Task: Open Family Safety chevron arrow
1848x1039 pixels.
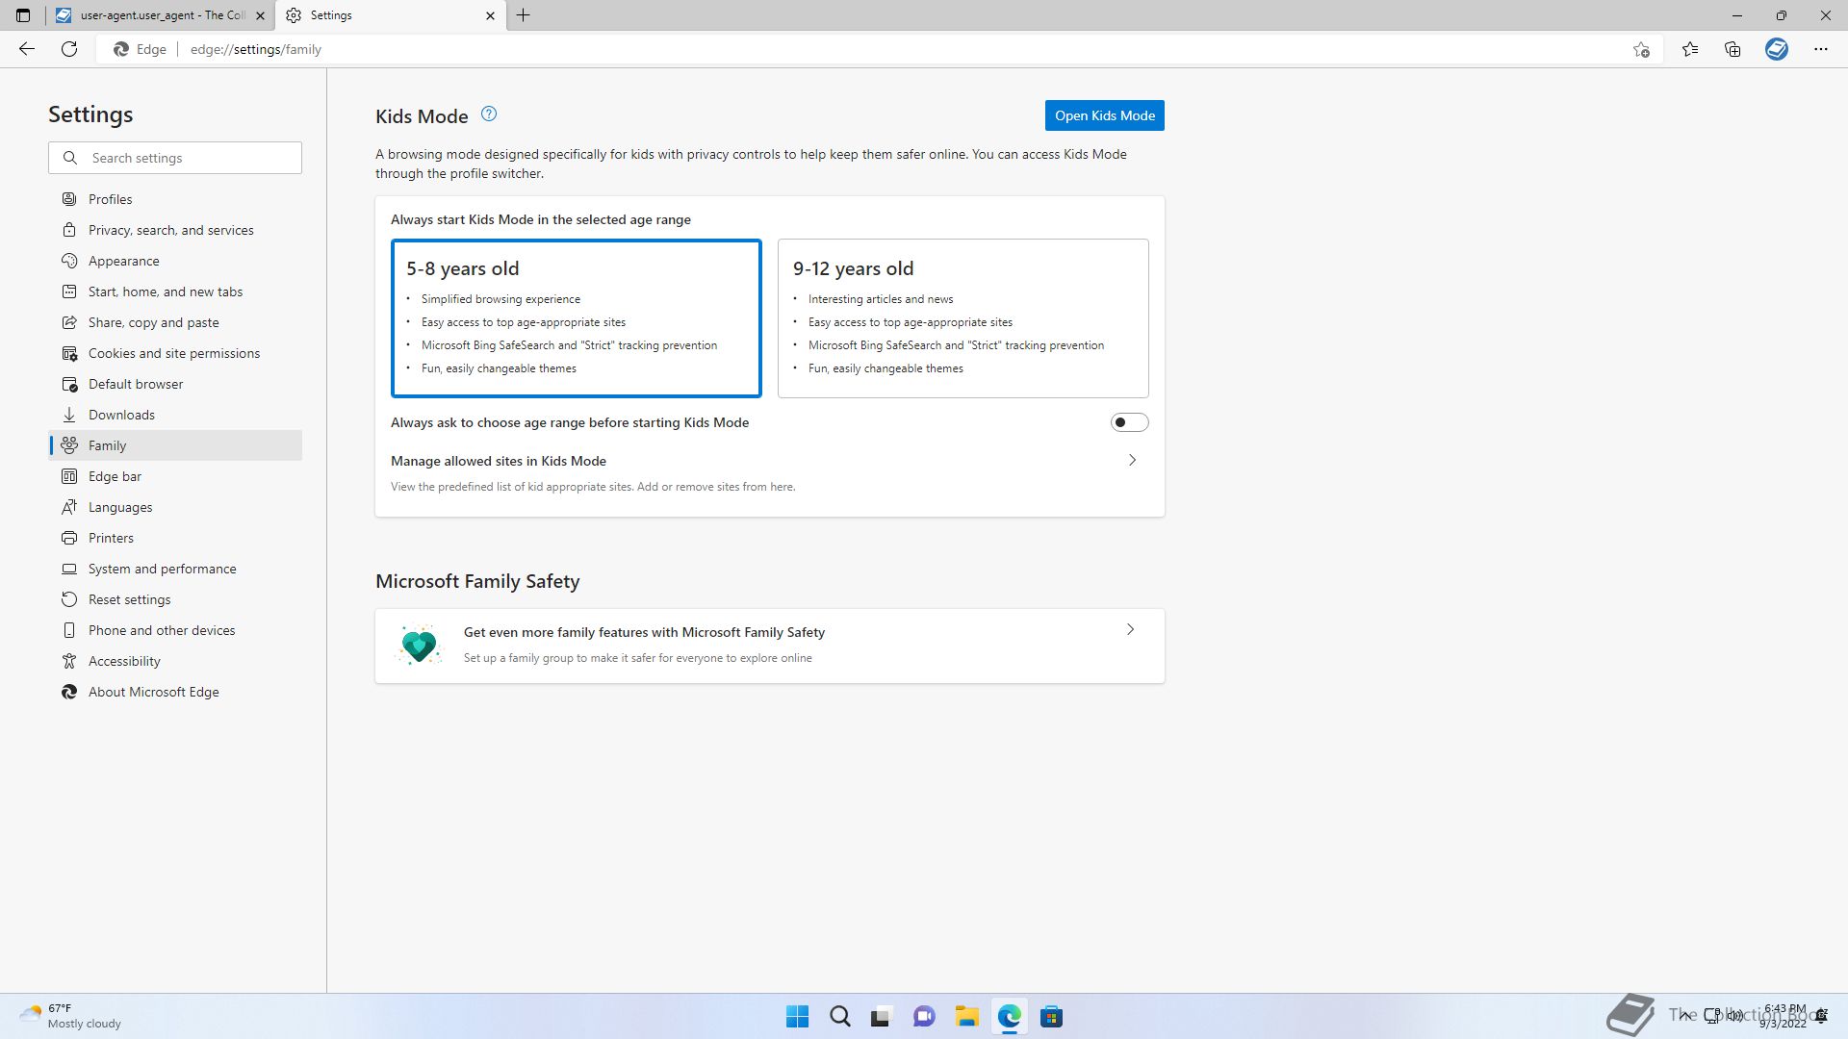Action: tap(1130, 630)
